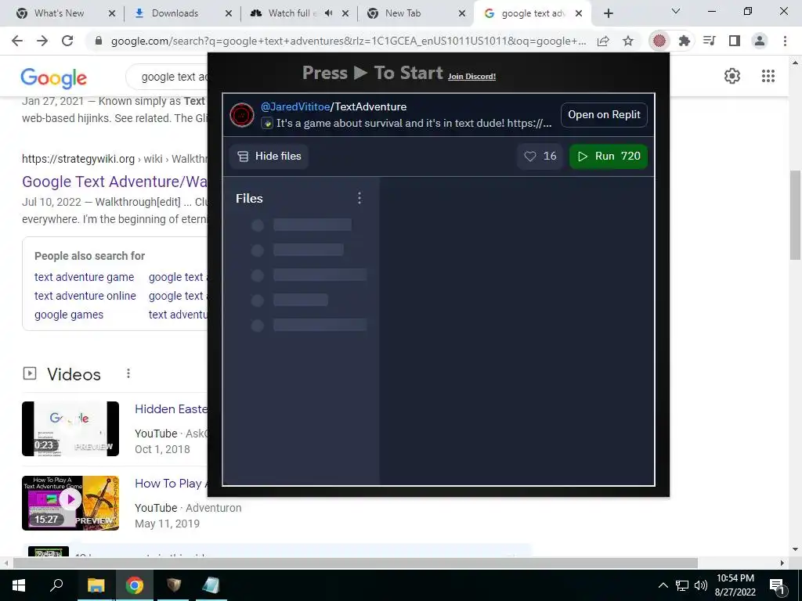
Task: Share this page icon in address bar
Action: coord(603,41)
